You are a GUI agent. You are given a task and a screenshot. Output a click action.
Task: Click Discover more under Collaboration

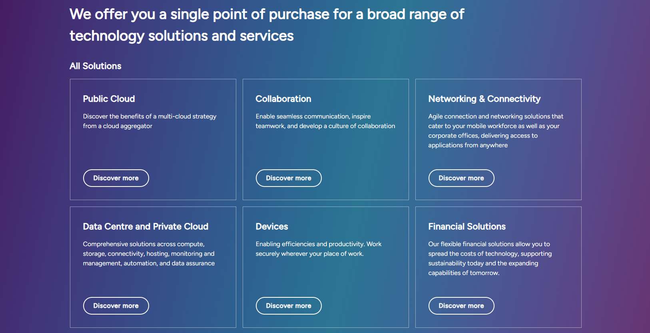pos(289,178)
